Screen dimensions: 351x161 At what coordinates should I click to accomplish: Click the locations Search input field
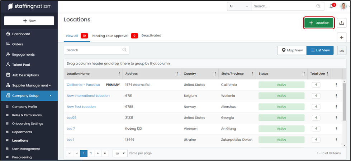coord(96,50)
